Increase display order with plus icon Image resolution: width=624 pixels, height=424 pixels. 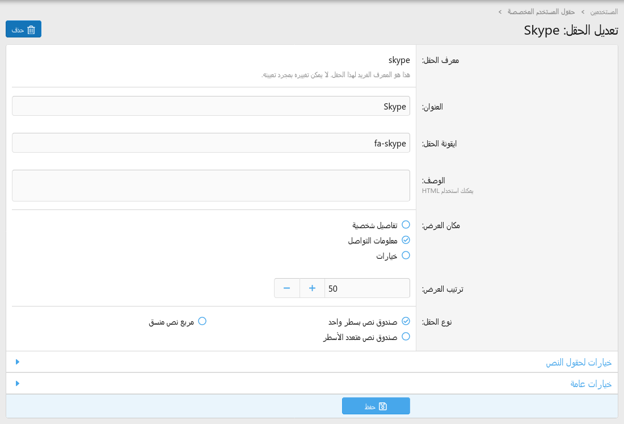click(x=312, y=288)
